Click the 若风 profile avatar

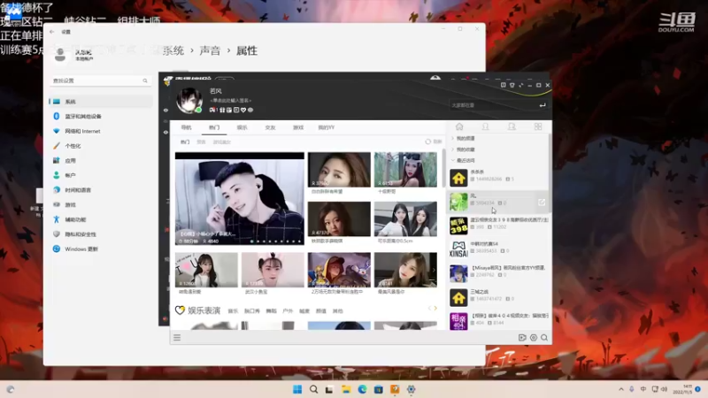[189, 100]
